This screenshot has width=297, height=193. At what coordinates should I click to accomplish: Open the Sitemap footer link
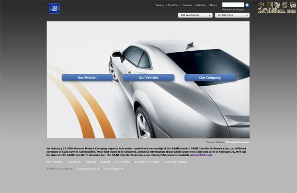[x=91, y=162]
